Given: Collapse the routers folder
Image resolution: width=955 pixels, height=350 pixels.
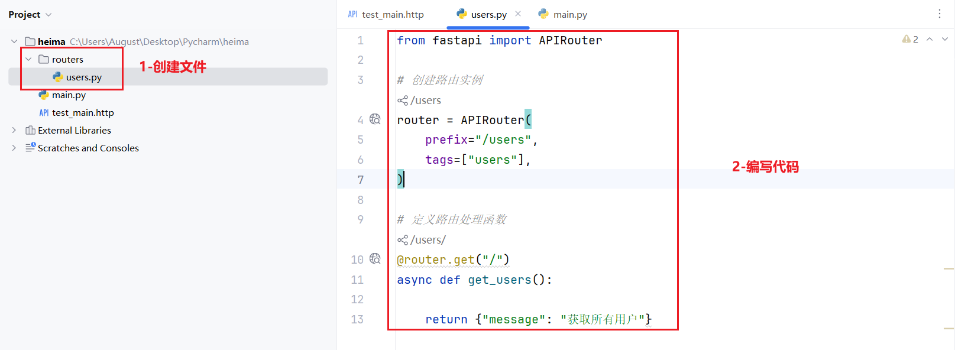Looking at the screenshot, I should [28, 59].
